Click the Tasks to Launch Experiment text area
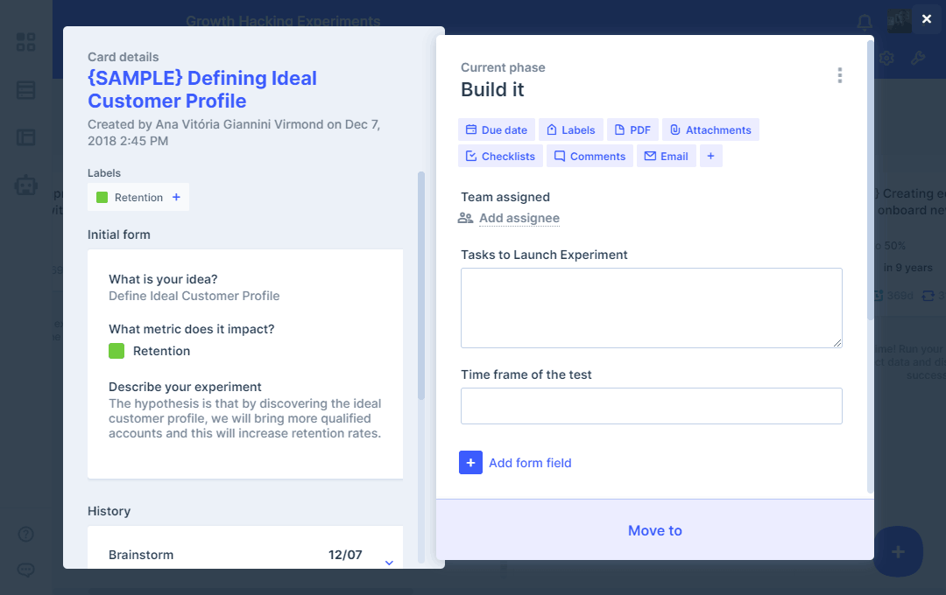The height and width of the screenshot is (595, 946). 651,308
